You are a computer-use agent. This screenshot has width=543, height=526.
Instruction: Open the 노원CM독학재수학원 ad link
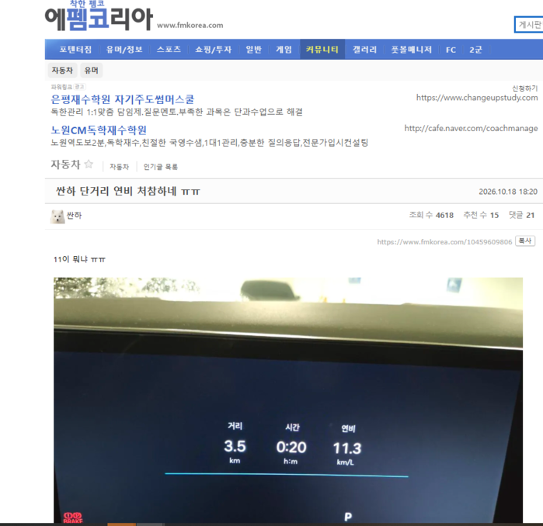[x=99, y=130]
